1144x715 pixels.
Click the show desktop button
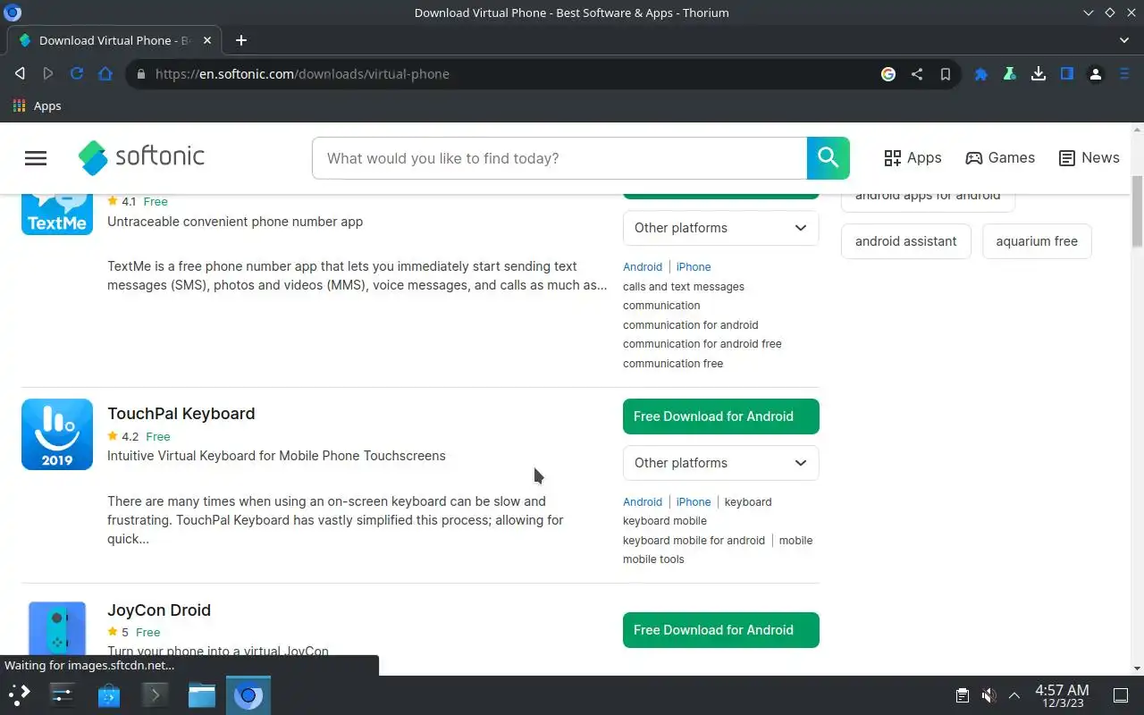tap(1120, 695)
